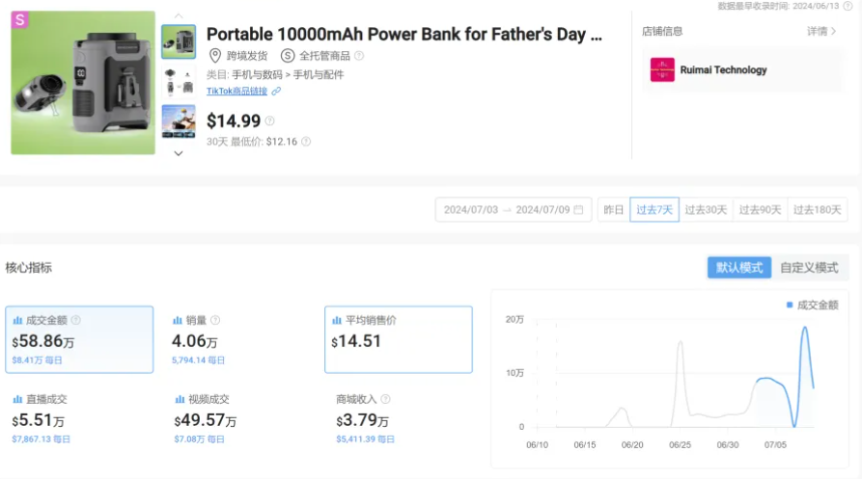Click the info icon next to 商城收入
Image resolution: width=862 pixels, height=479 pixels.
[385, 399]
